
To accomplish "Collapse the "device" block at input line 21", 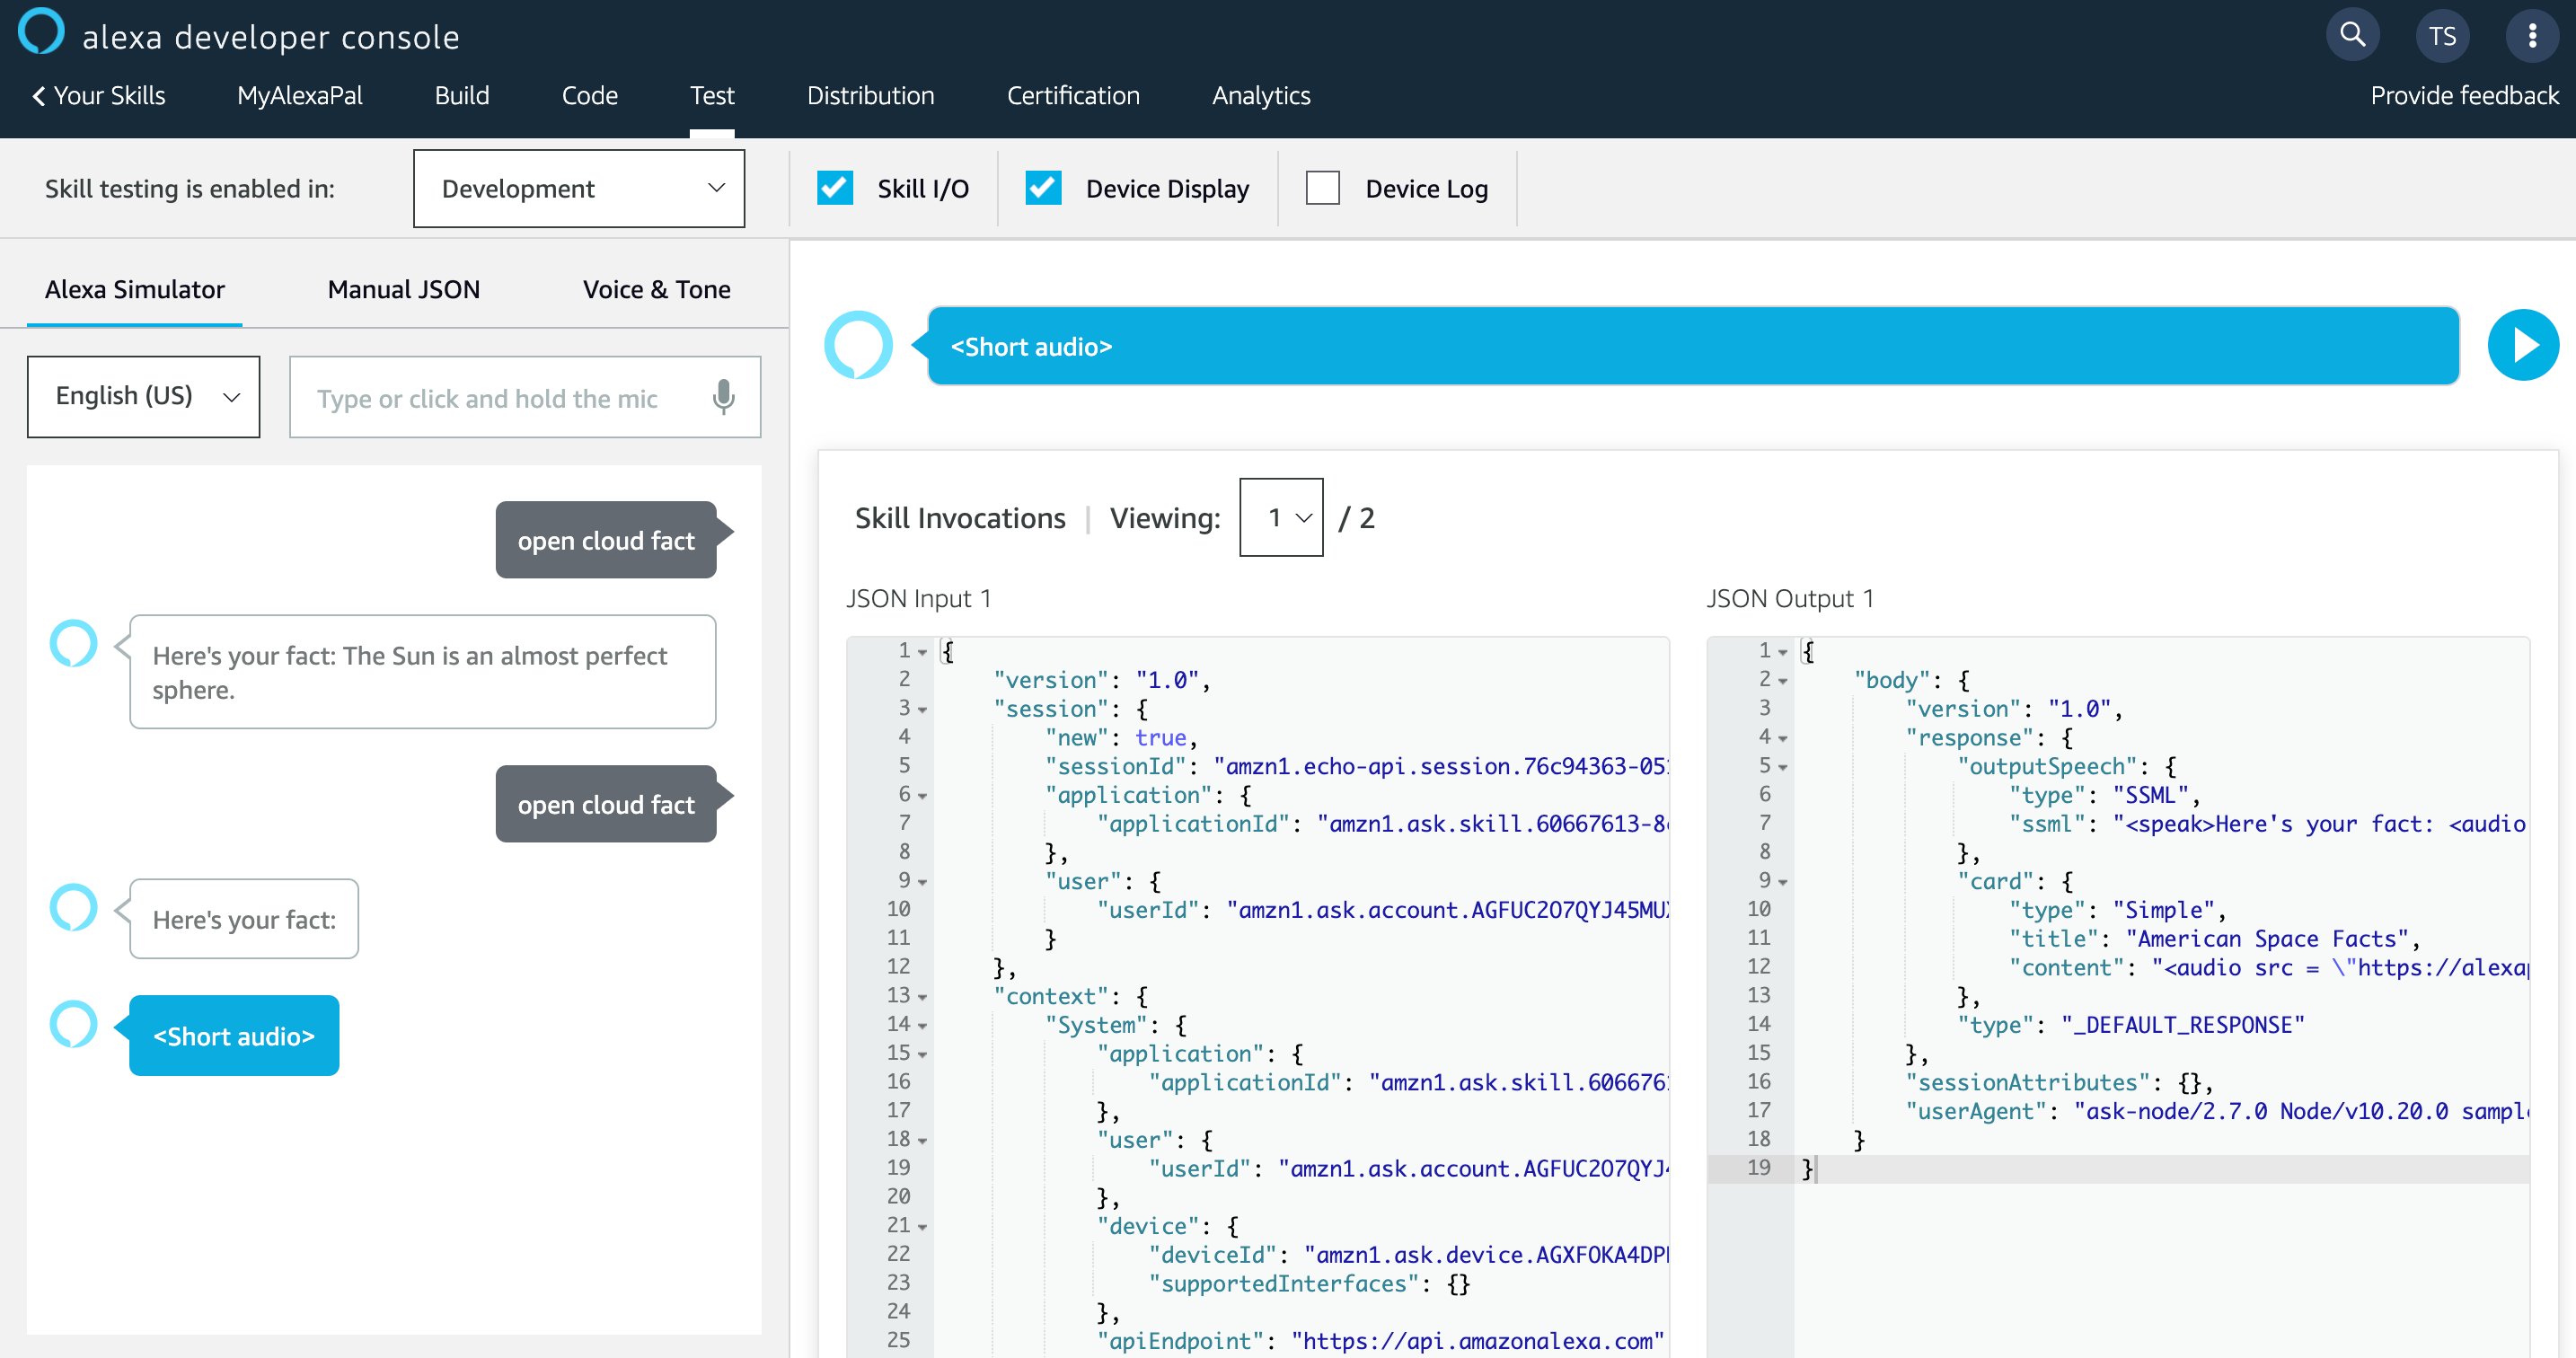I will click(x=922, y=1227).
